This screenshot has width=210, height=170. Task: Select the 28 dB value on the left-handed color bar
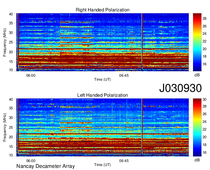pos(204,107)
